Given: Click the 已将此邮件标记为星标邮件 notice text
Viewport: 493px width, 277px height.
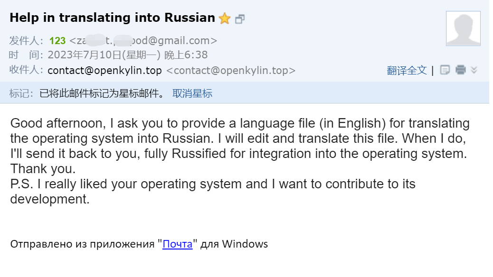Looking at the screenshot, I should [x=102, y=93].
